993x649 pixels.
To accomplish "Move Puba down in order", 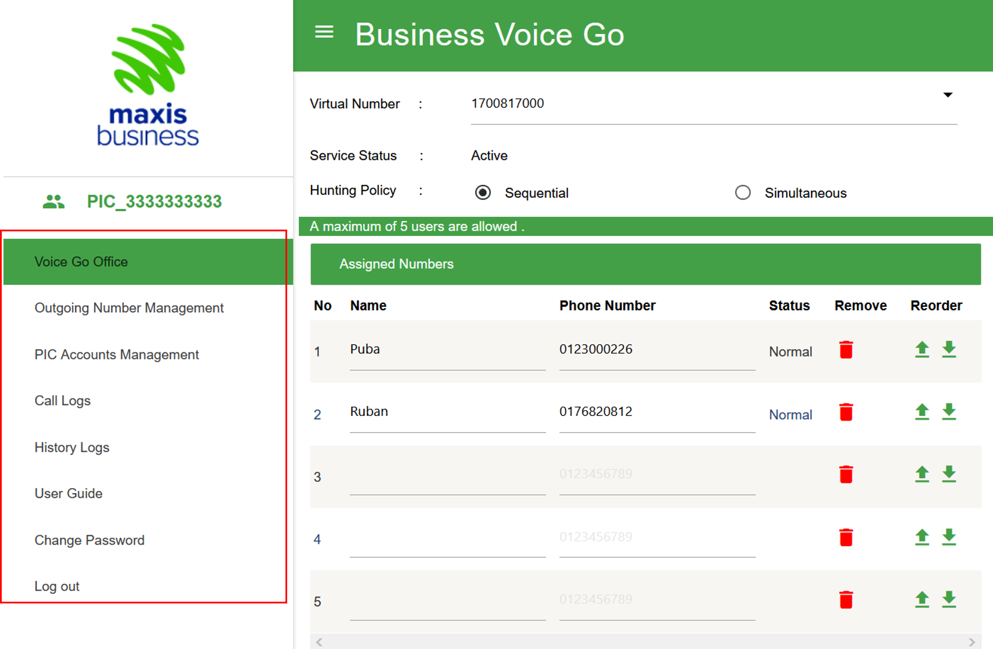I will point(949,350).
